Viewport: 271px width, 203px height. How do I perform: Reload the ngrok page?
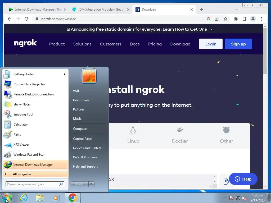[26, 19]
